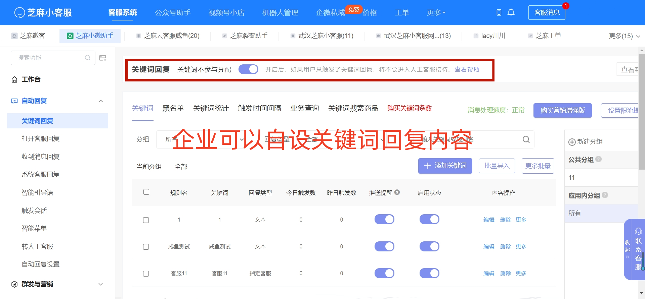Click the 芝麻小微助手 green account icon
The image size is (645, 299).
pyautogui.click(x=70, y=36)
